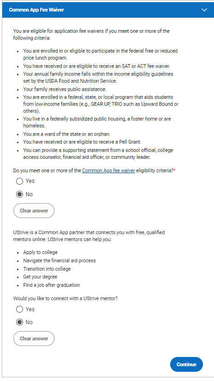Click the SAT or ACT fee waiver bullet
This screenshot has height=381, width=214.
96,66
